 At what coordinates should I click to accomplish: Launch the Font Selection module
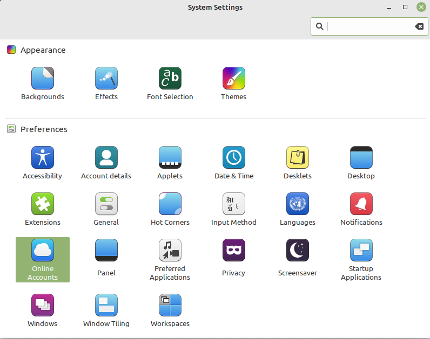coord(170,79)
